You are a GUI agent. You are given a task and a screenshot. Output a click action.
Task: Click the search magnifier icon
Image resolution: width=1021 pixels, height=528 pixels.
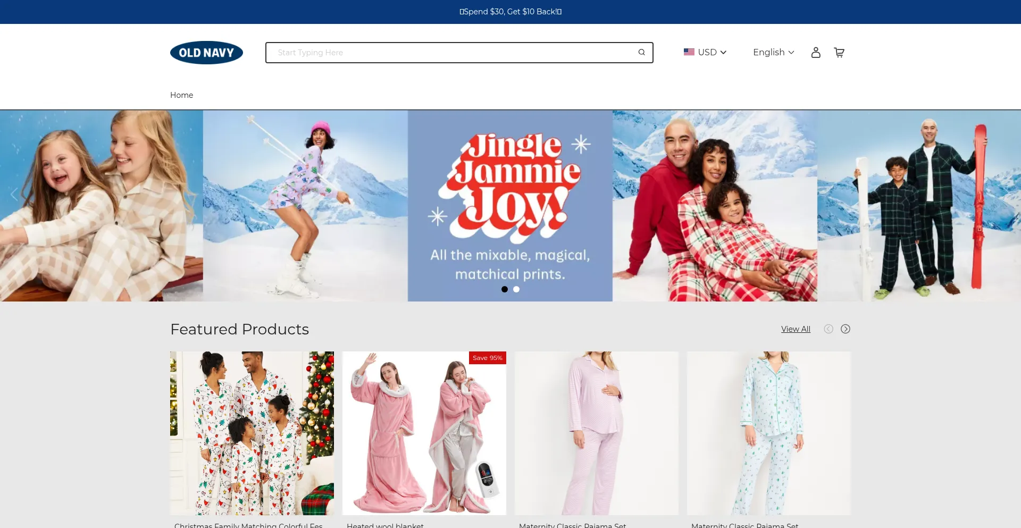click(641, 52)
